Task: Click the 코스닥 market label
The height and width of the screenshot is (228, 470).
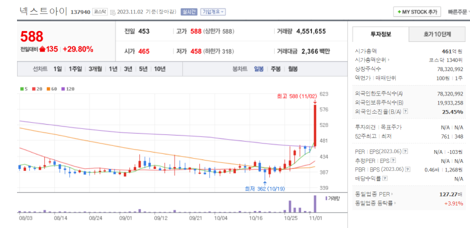Action: click(x=100, y=12)
